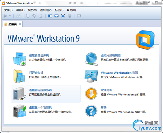Viewport: 163px width, 133px height.
Task: Open the 虚拟机(V) menu
Action: coord(46,10)
